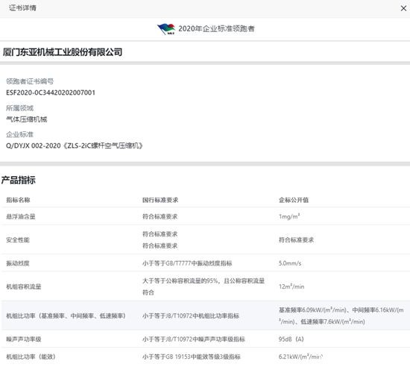This screenshot has height=370, width=410.
Task: Click the 领跑者证书编号 label
Action: tap(30, 81)
